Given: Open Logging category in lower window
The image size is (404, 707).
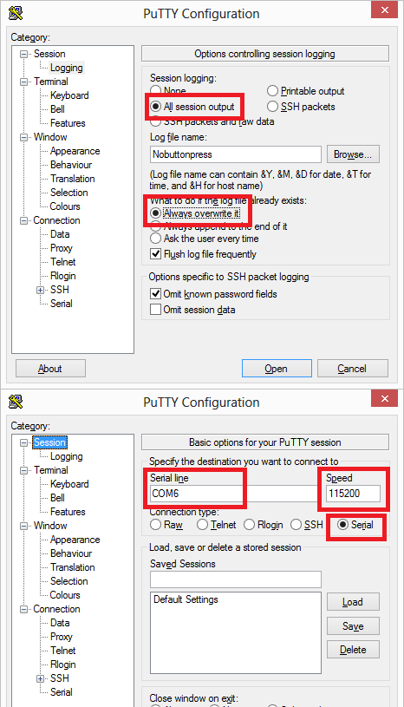Looking at the screenshot, I should tap(66, 456).
